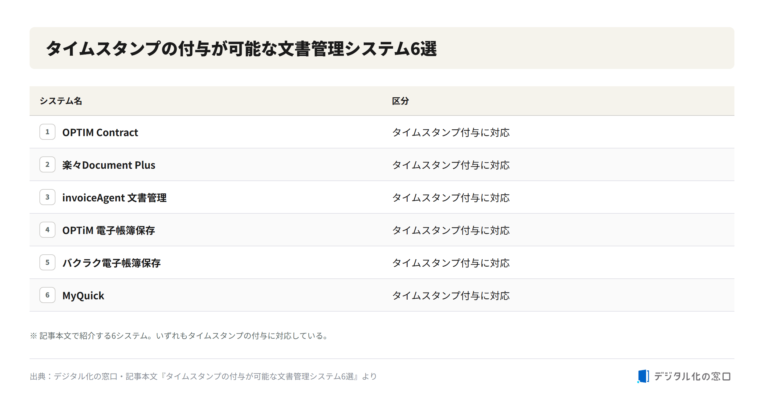Click the 区分 column header
This screenshot has height=412, width=764.
(x=400, y=101)
